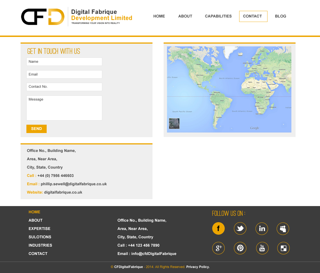
Task: Open the Facebook social icon
Action: click(x=218, y=229)
